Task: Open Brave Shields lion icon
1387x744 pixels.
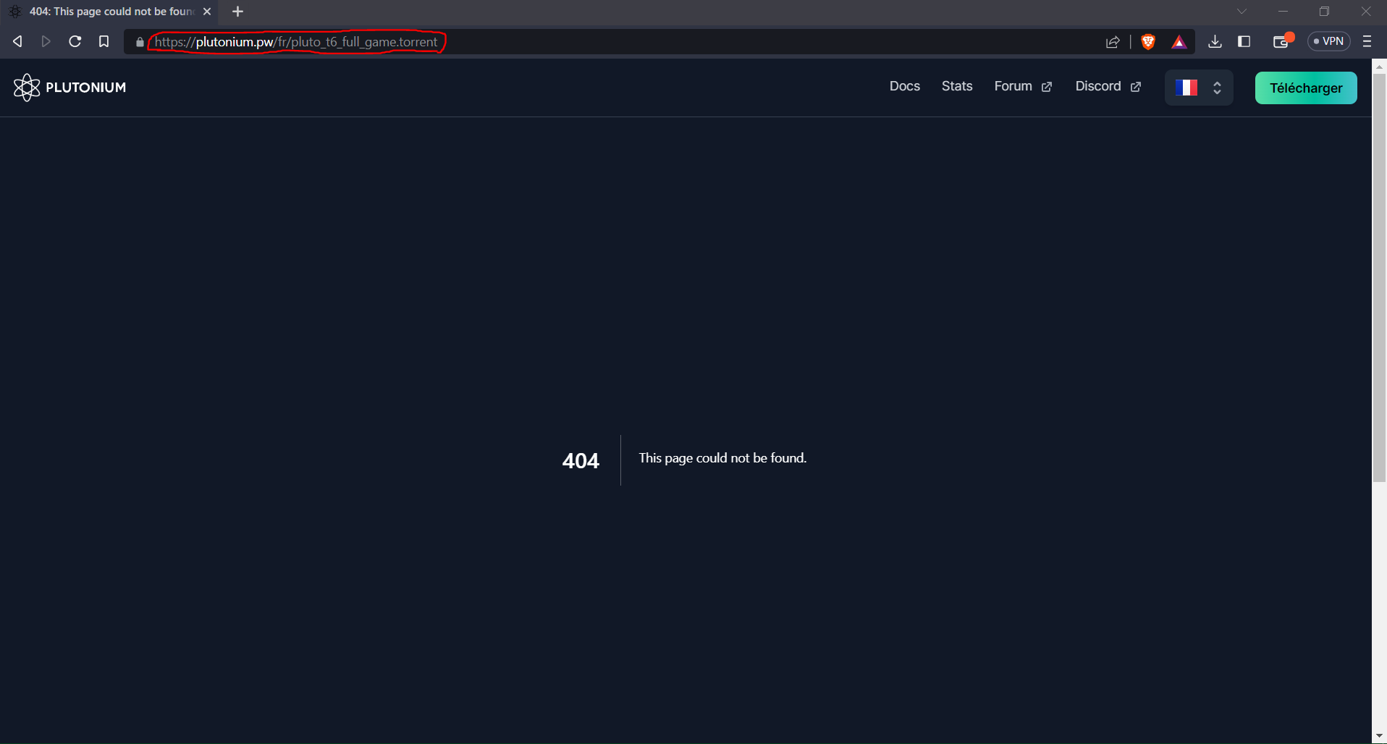Action: tap(1147, 42)
